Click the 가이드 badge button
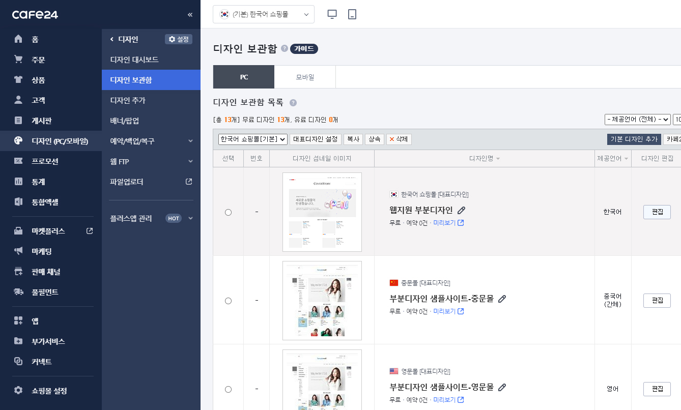Screen dimensions: 681x410 pos(304,49)
